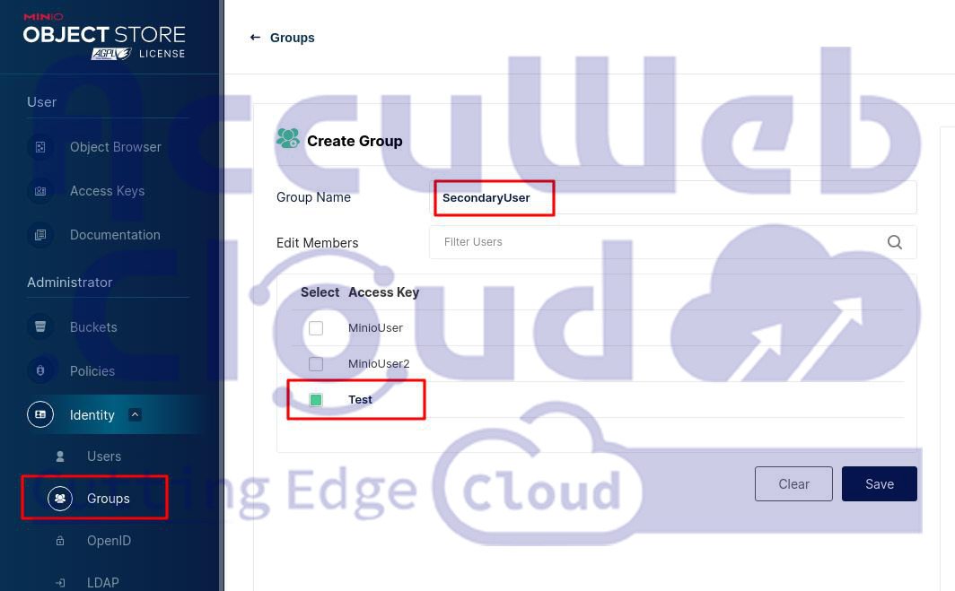Click the Policies shield icon

coord(40,371)
